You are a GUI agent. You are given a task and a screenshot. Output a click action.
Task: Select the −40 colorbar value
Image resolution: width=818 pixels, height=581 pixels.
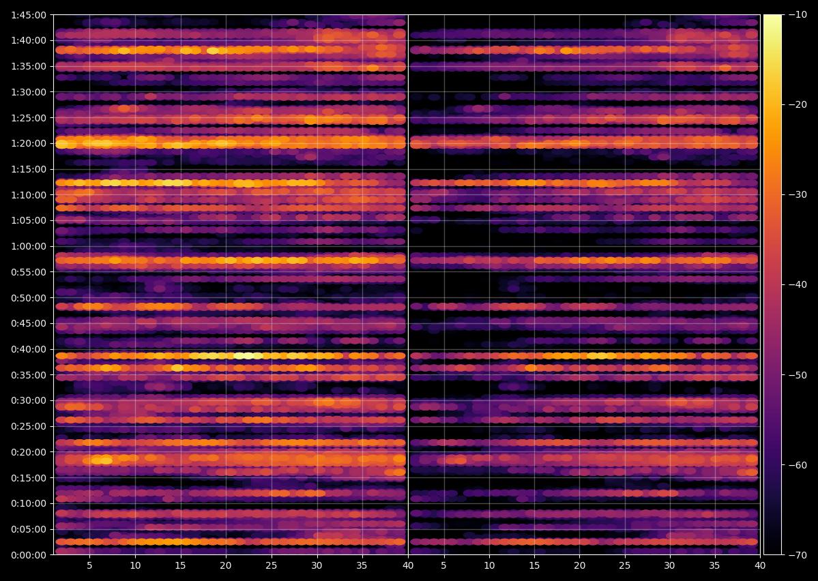pos(798,285)
